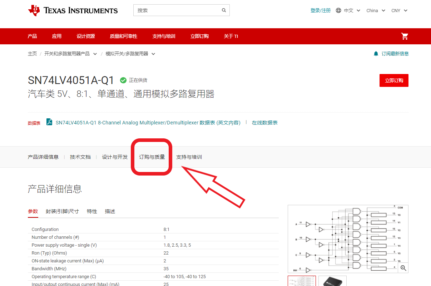Image resolution: width=431 pixels, height=286 pixels.
Task: Select the 特性 tab
Action: [x=92, y=211]
